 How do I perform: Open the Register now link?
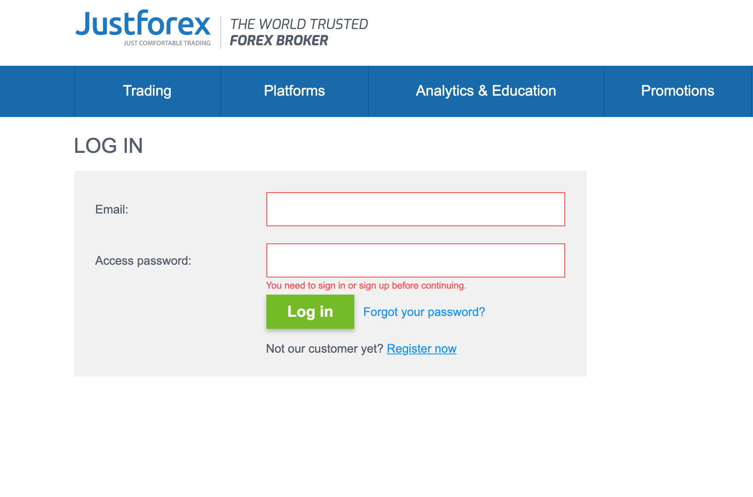421,348
